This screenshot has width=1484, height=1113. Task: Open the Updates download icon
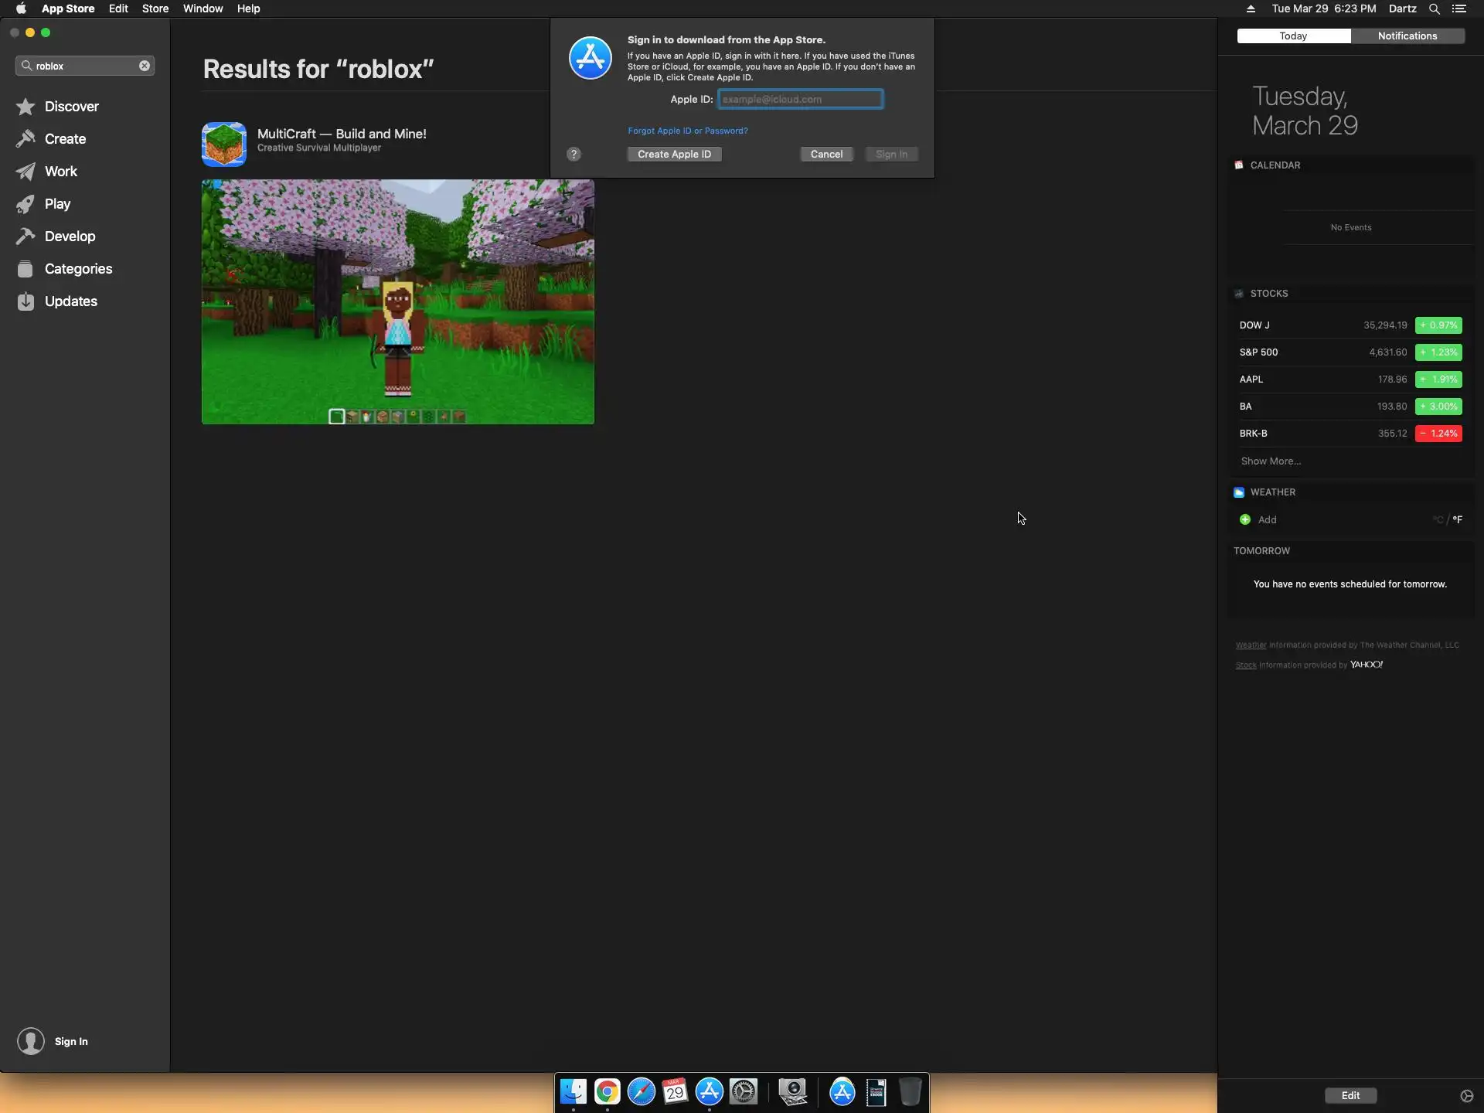pos(26,301)
